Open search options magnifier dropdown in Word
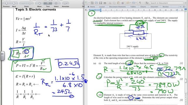Viewport: 188px width, 105px height. tap(147, 3)
